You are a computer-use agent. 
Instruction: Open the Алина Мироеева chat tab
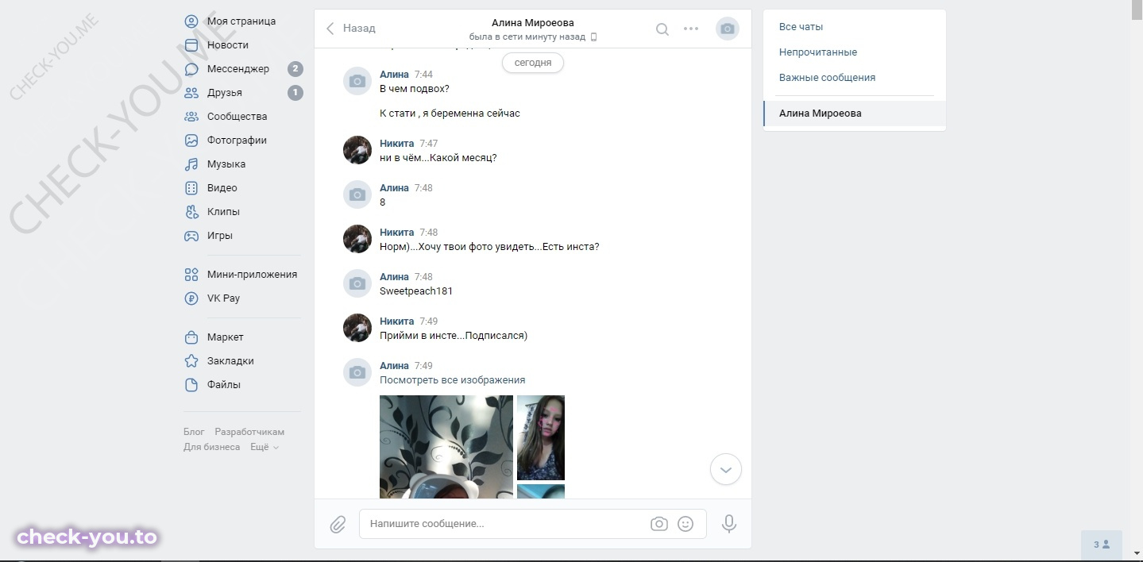point(855,114)
